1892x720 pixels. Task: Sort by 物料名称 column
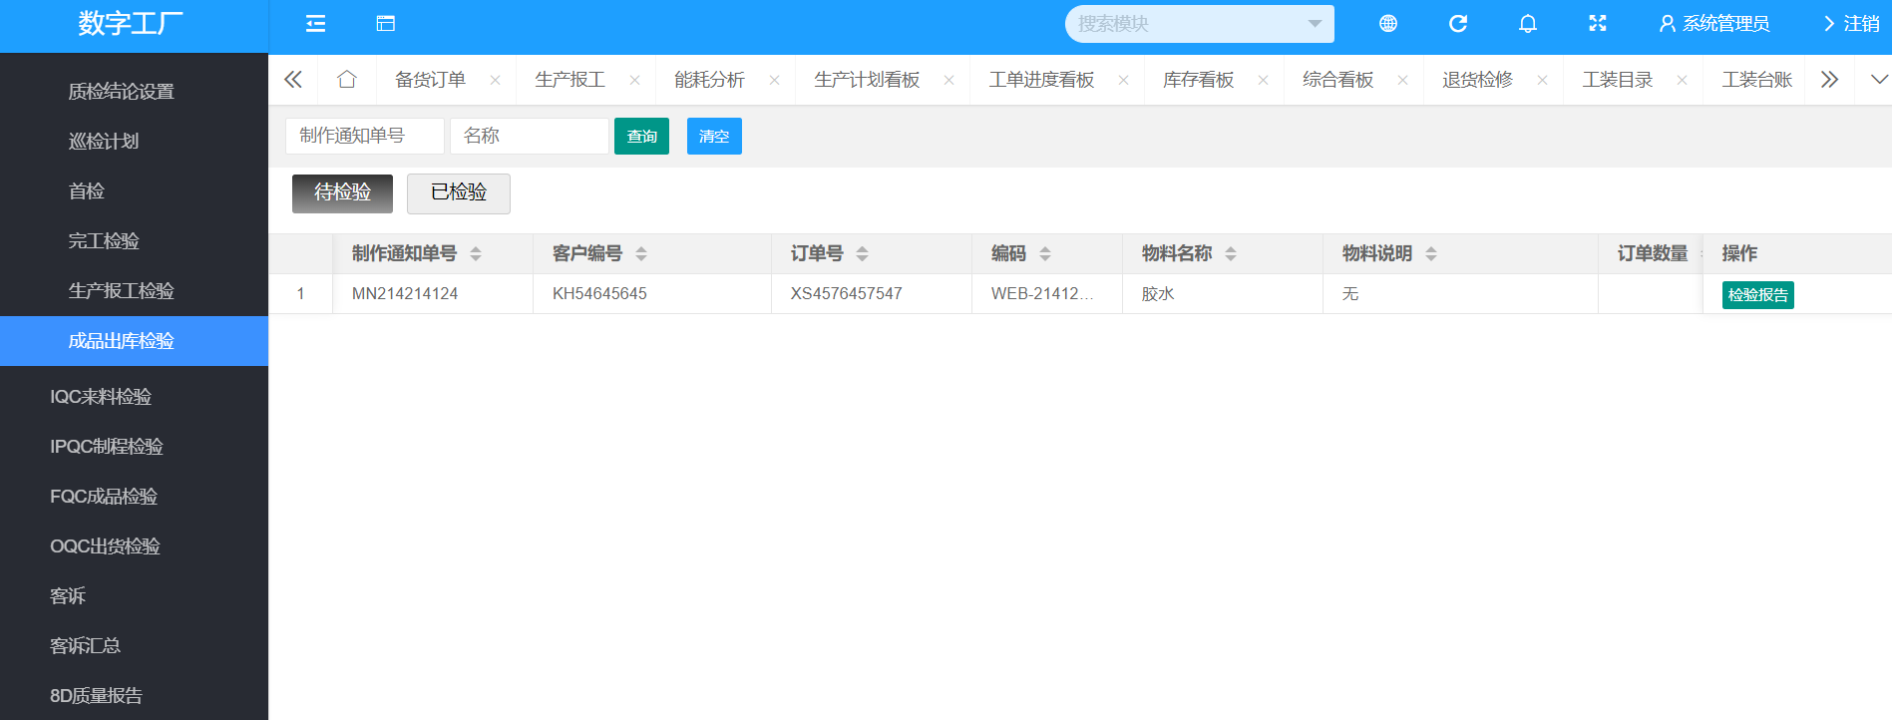[1231, 253]
